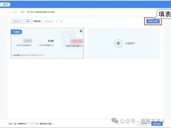The image size is (171, 128).
Task: Click the plus circle to add a tax type
Action: point(118,43)
